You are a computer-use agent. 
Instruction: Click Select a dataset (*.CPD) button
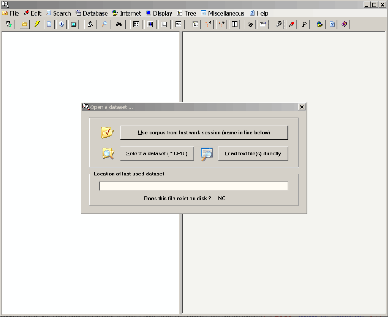(157, 154)
